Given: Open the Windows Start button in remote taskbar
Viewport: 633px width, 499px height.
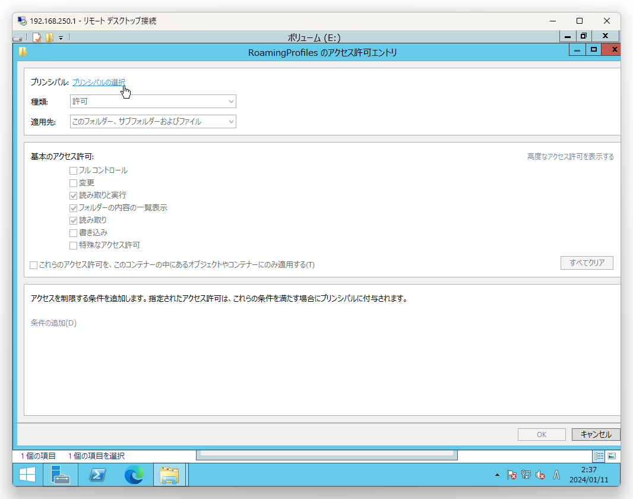Looking at the screenshot, I should (x=27, y=475).
